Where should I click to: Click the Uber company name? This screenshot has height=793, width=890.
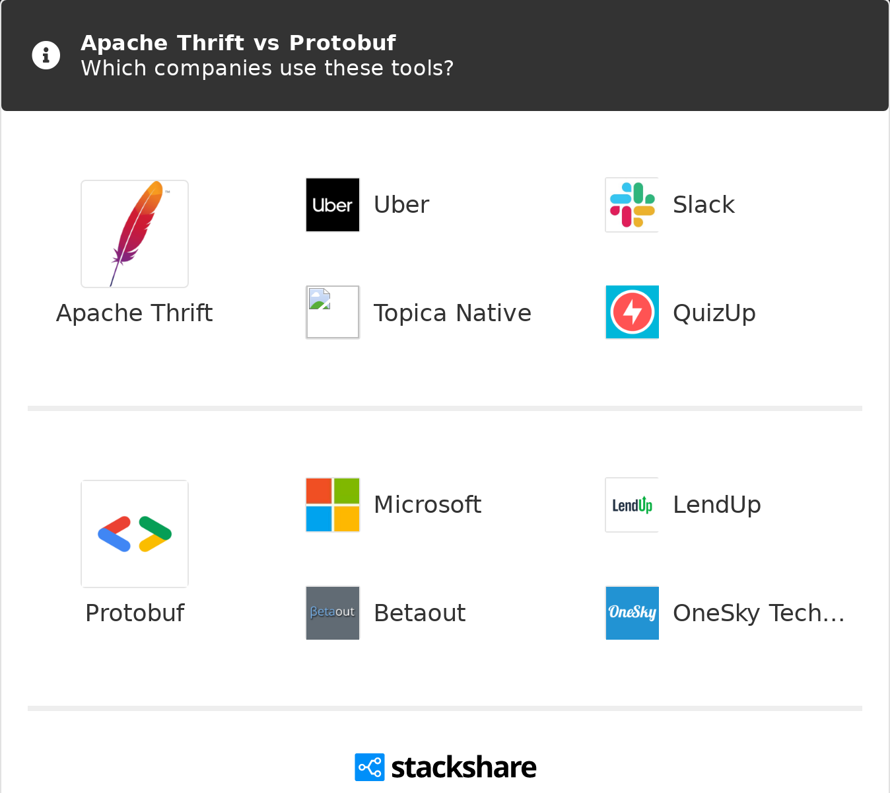point(401,205)
